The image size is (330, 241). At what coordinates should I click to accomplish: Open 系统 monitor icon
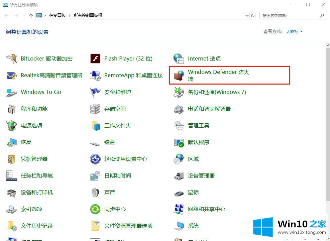[x=179, y=226]
